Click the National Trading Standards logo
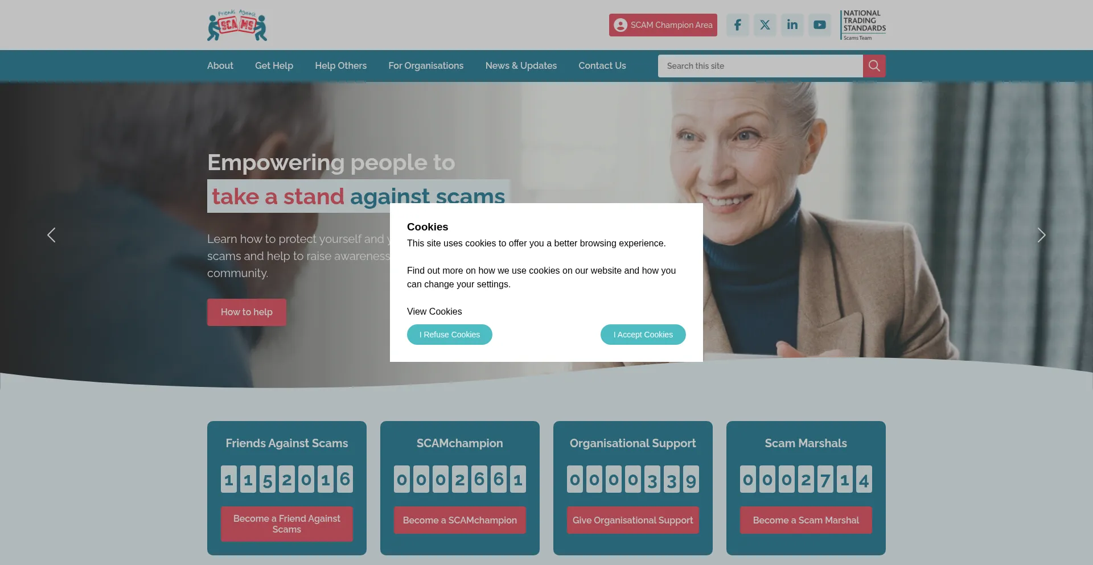 pyautogui.click(x=863, y=25)
